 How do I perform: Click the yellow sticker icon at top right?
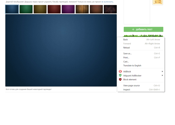158,2
